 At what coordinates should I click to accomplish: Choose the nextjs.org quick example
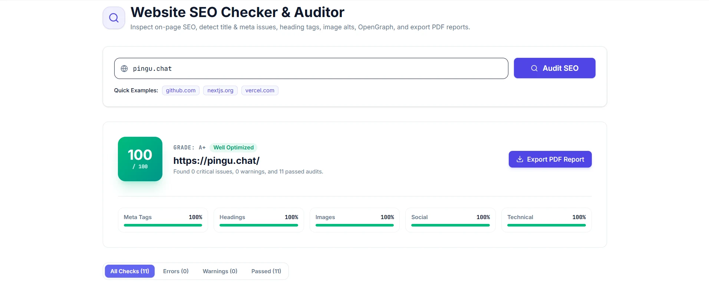click(220, 90)
